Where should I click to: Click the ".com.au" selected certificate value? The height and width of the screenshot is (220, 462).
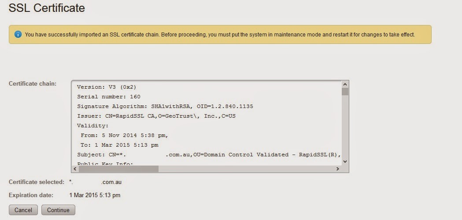(x=96, y=182)
